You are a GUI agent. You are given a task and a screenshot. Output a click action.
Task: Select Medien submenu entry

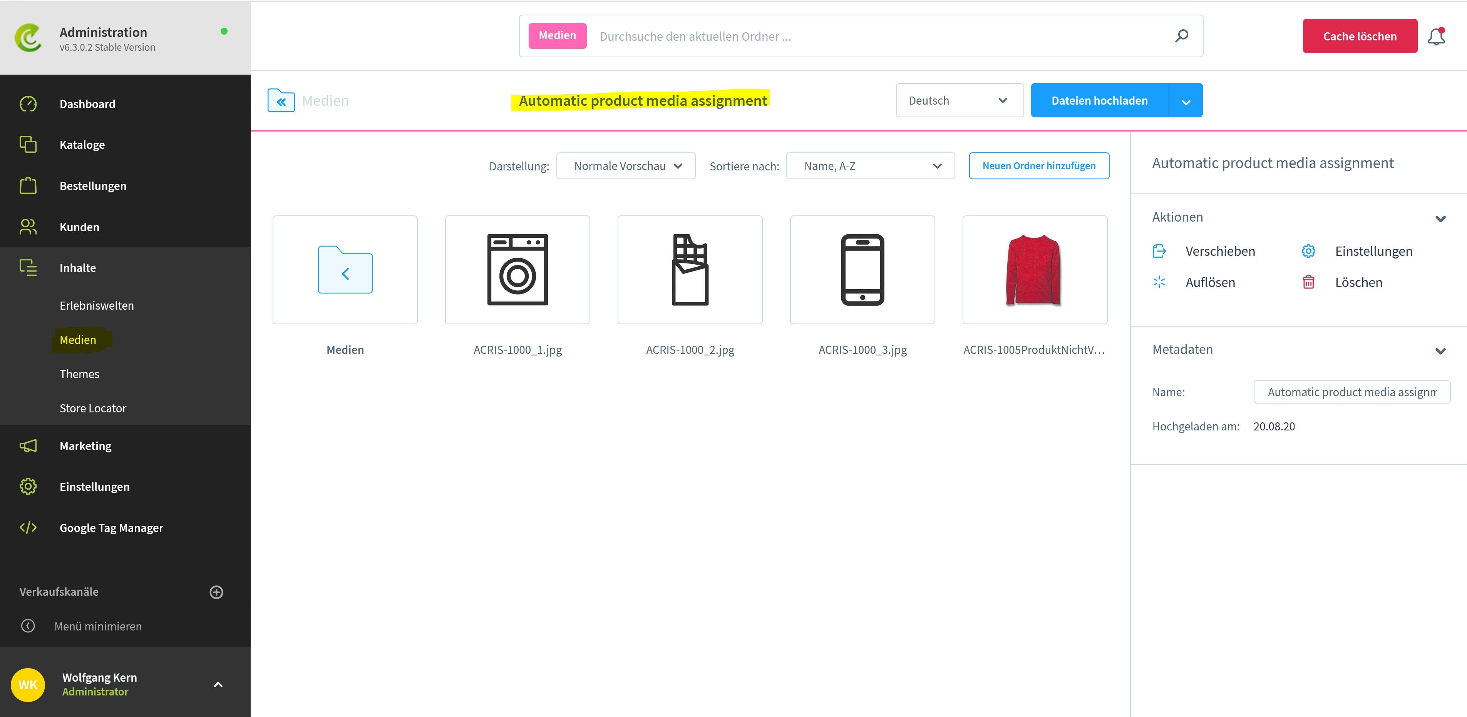pos(78,340)
